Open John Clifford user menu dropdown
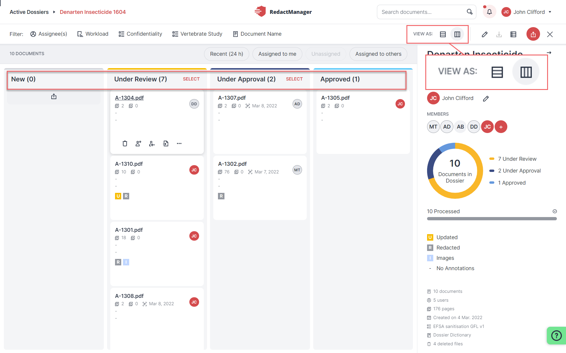The height and width of the screenshot is (353, 566). pyautogui.click(x=526, y=12)
